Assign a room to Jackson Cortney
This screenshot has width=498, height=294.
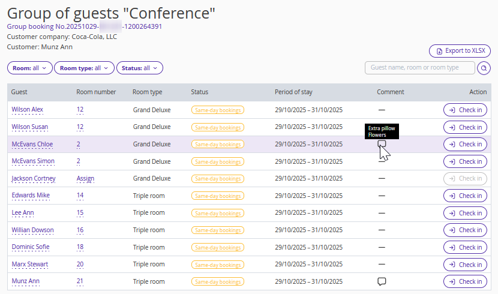tap(85, 179)
